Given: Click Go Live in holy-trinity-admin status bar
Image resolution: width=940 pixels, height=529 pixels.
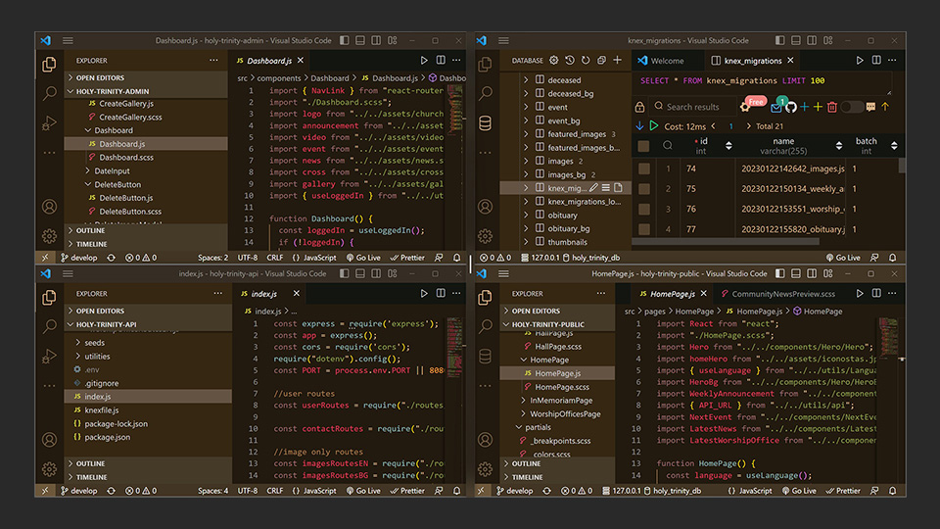Looking at the screenshot, I should click(x=363, y=258).
